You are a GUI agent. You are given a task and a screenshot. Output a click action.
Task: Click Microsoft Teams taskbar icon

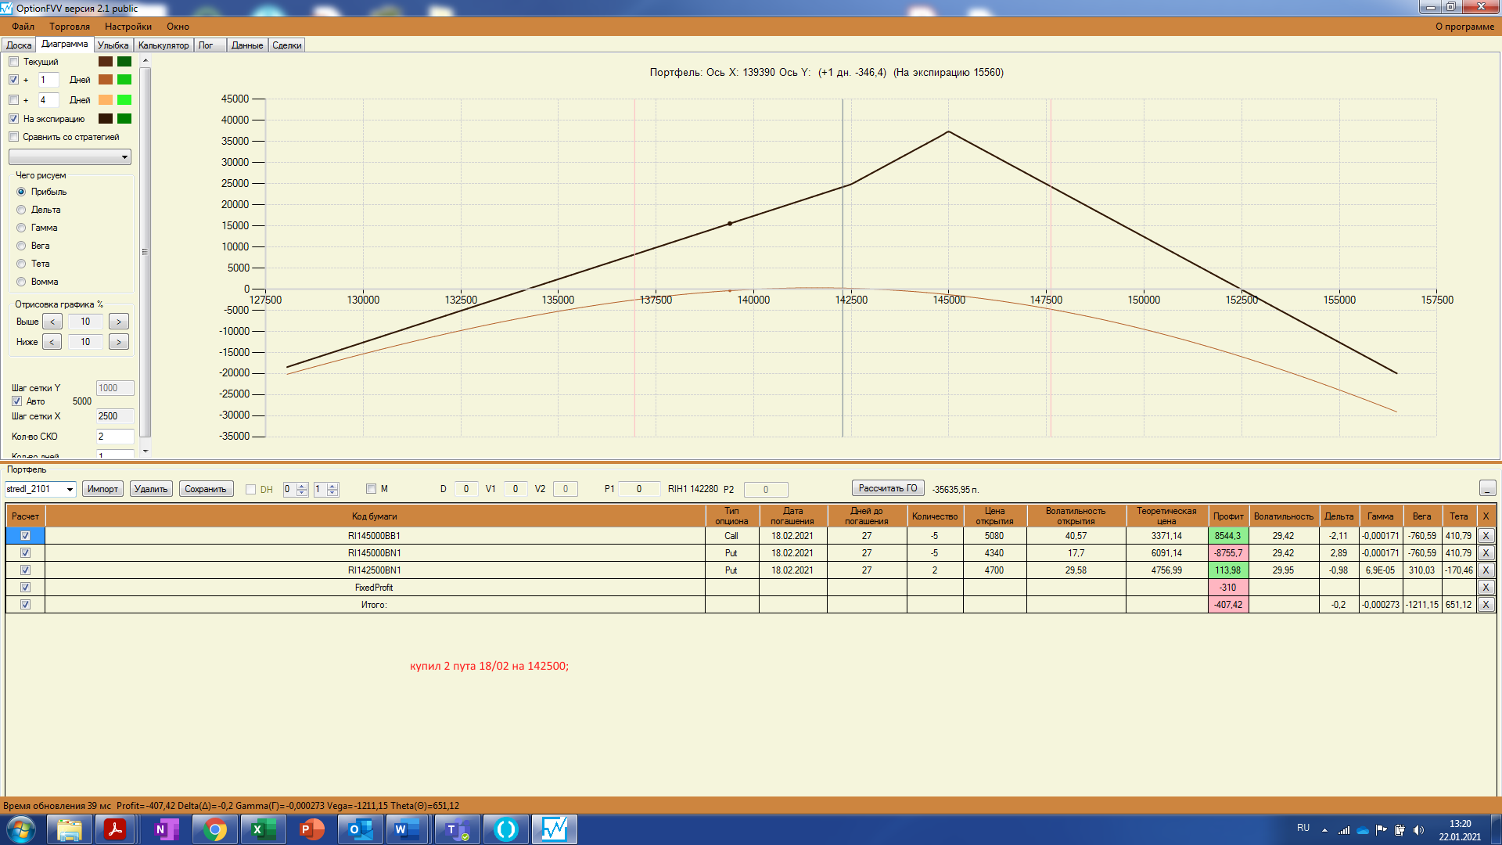(457, 829)
